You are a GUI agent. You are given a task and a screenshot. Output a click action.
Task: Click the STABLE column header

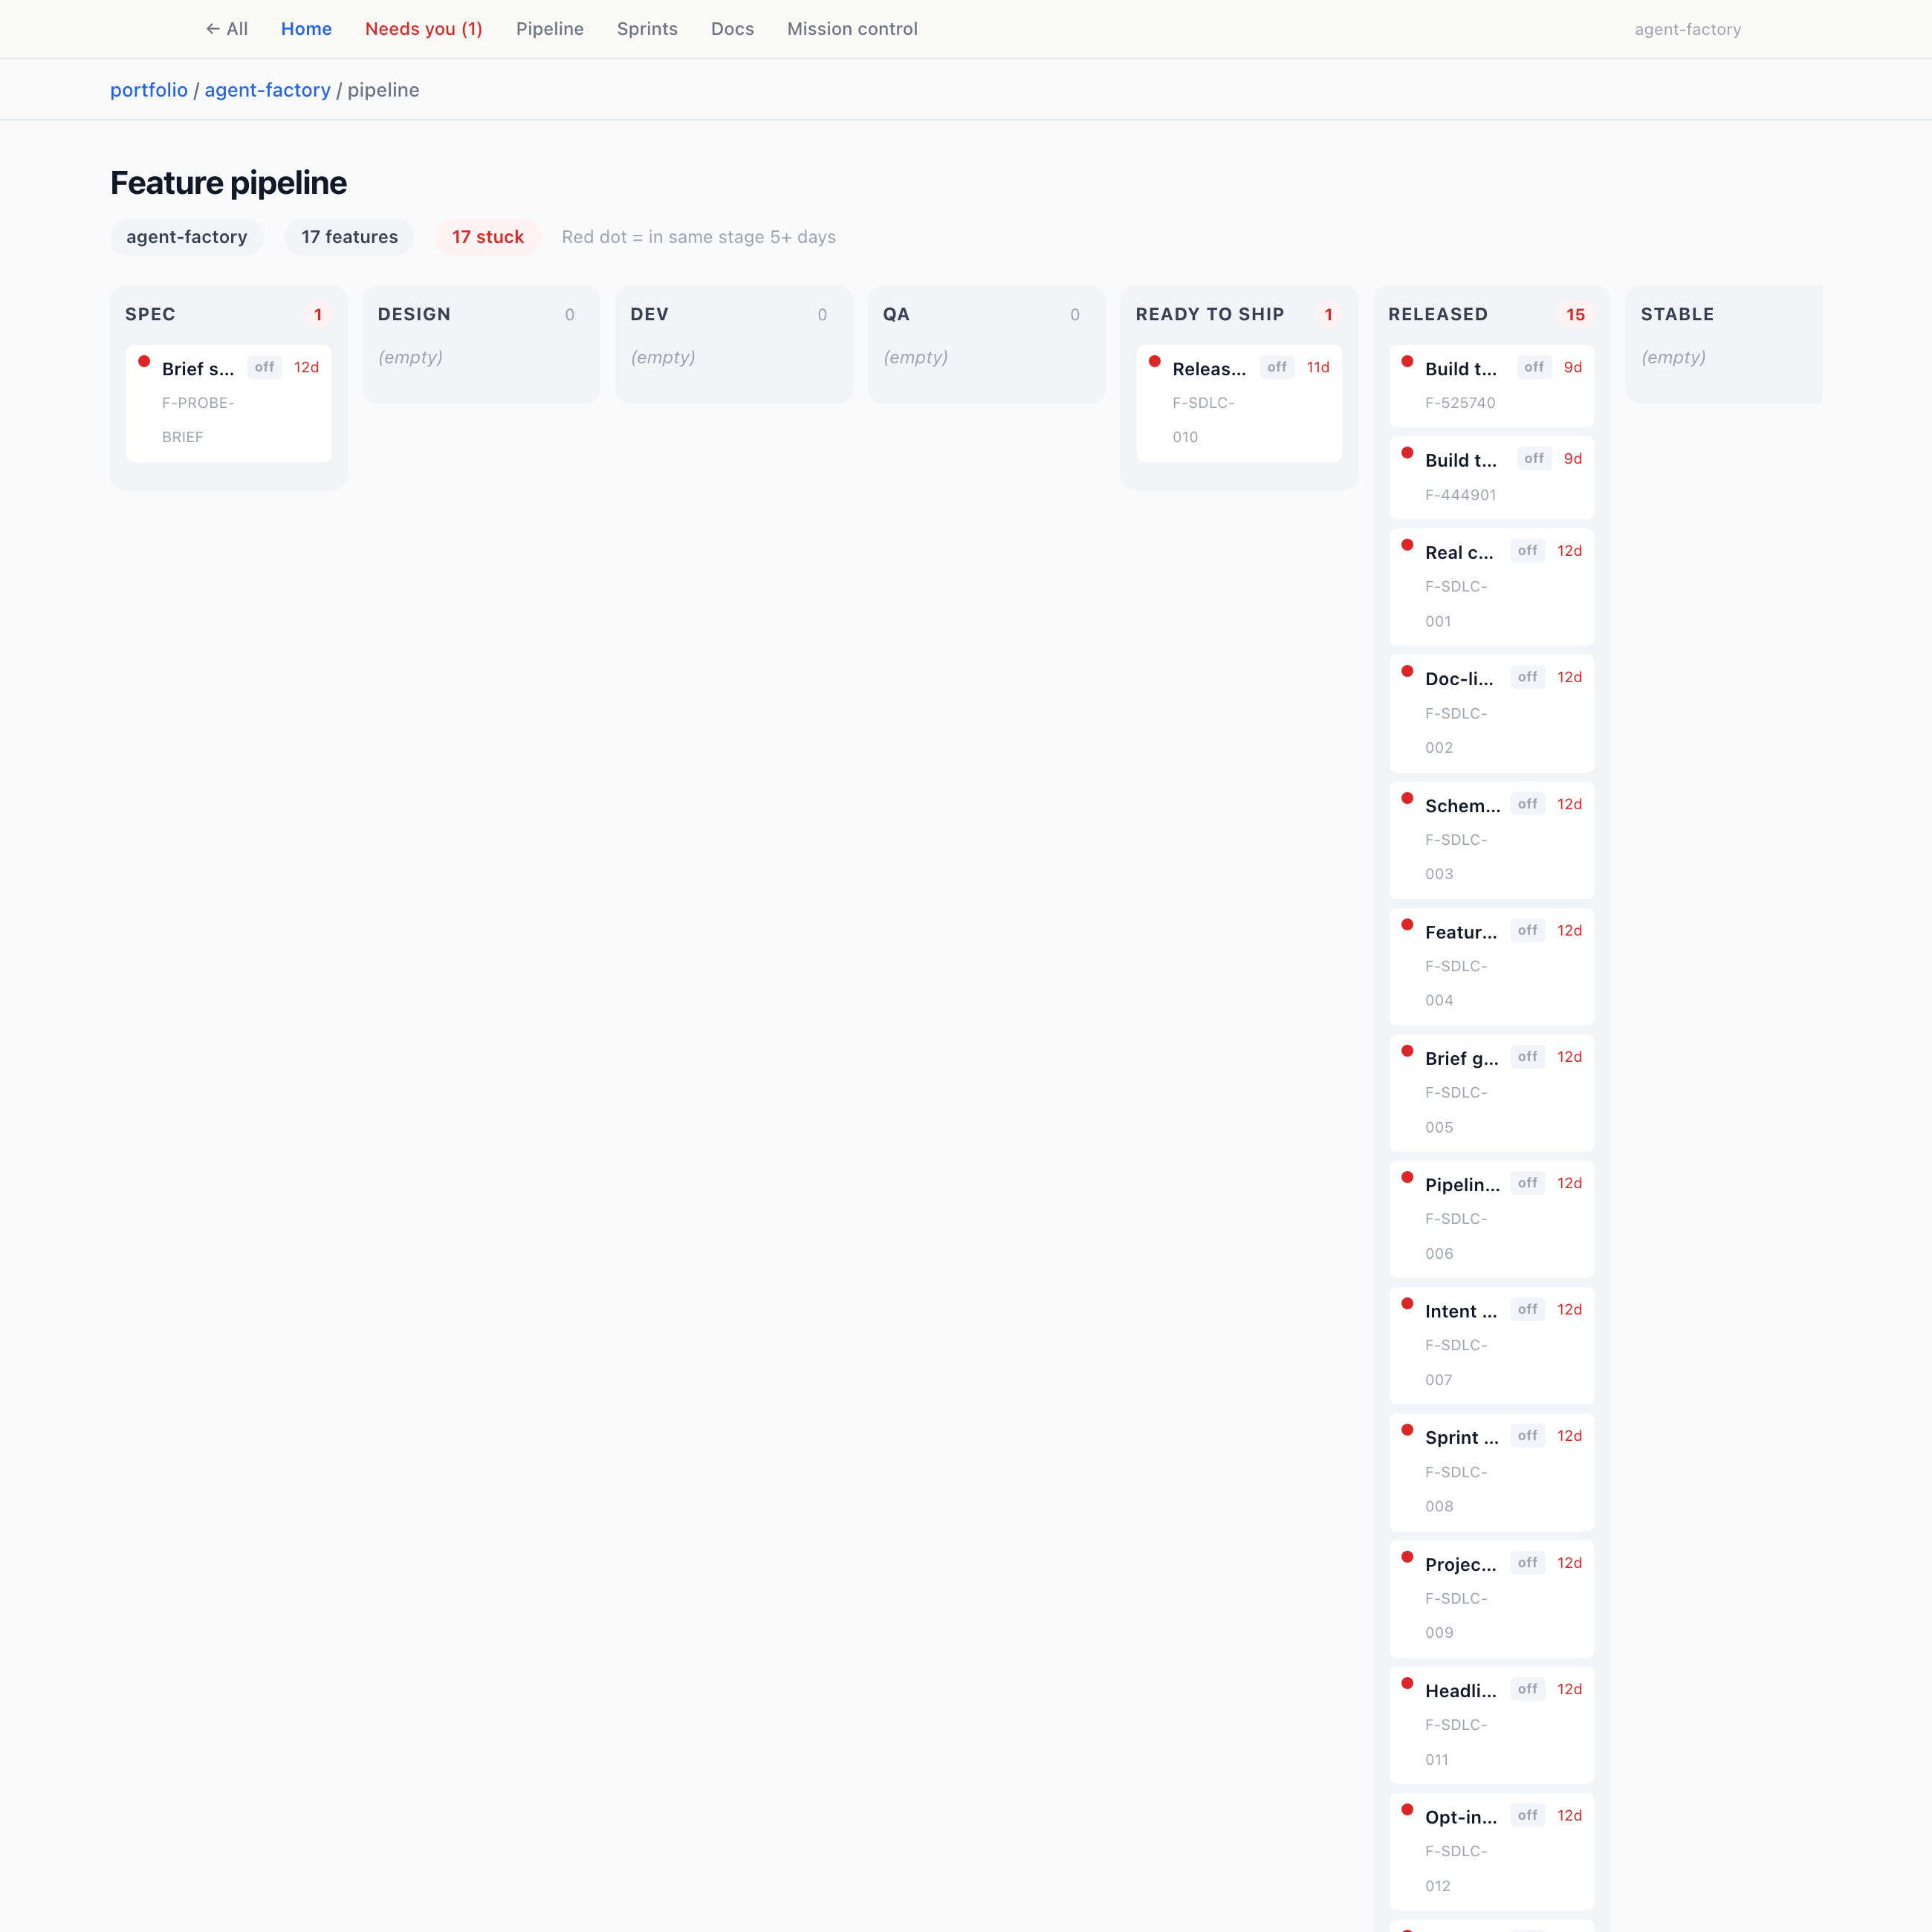(1677, 314)
